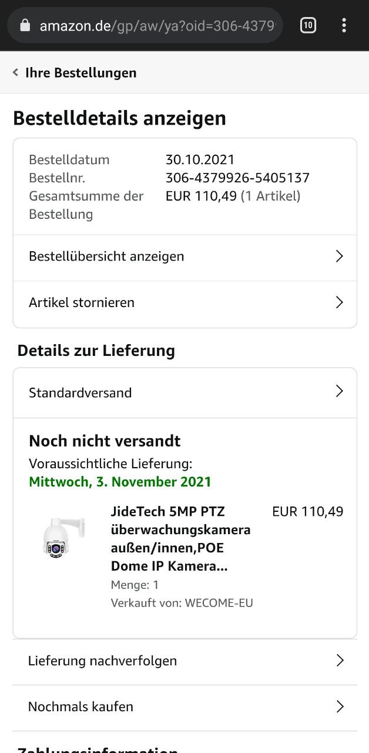Image resolution: width=369 pixels, height=753 pixels.
Task: Click Nochmals kaufen to reorder
Action: pyautogui.click(x=80, y=707)
